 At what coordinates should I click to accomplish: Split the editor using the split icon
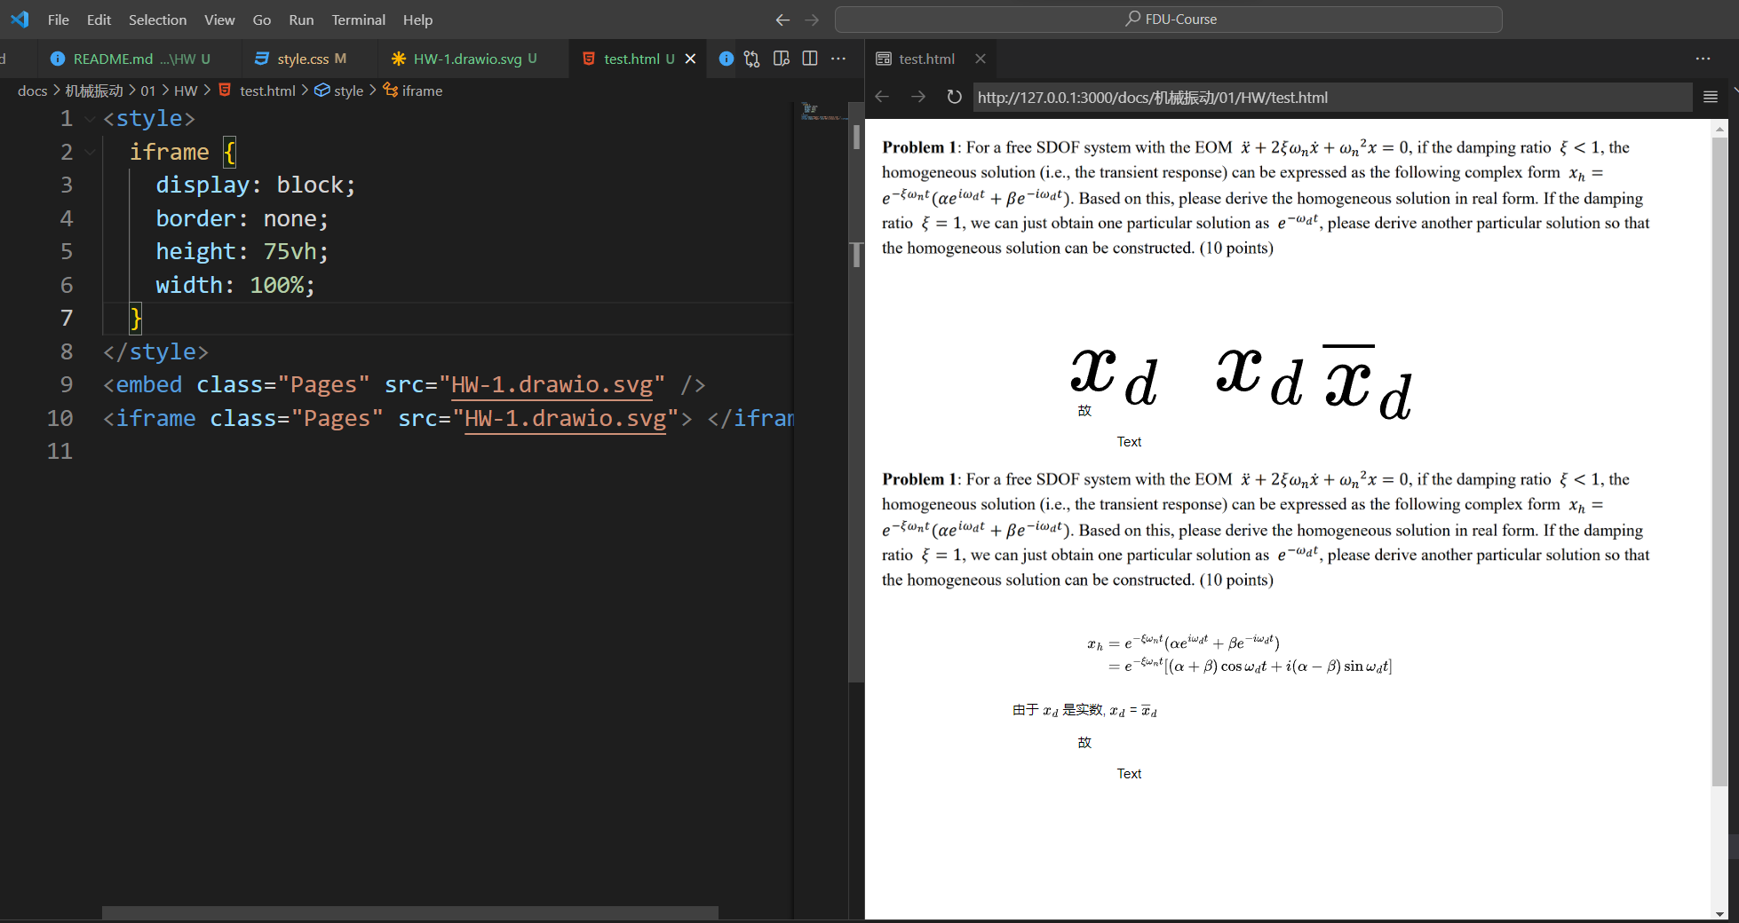[x=809, y=59]
